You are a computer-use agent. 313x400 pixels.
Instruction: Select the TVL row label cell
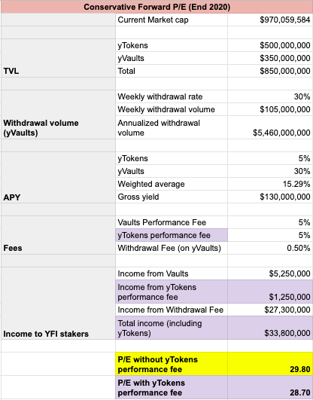point(58,58)
